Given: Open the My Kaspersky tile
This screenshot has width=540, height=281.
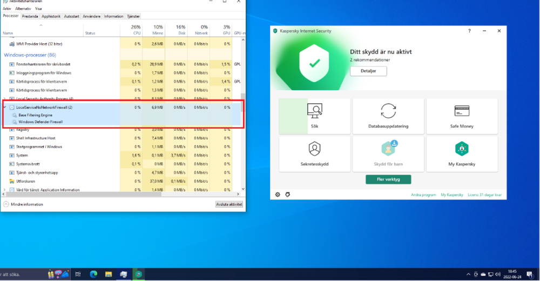Looking at the screenshot, I should coord(462,154).
